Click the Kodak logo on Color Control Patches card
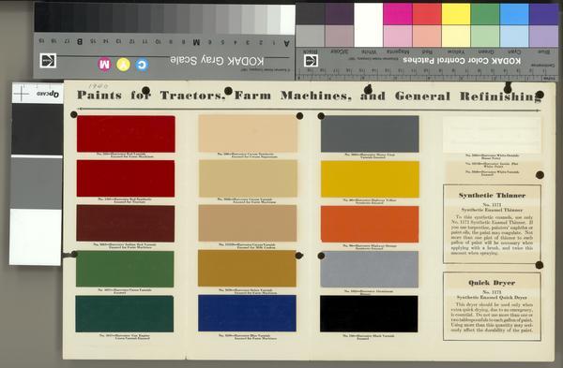 (311, 61)
